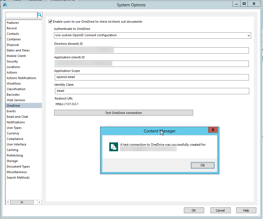Click the Cancel button of System Options
Viewport: 263px width, 219px height.
coord(220,210)
